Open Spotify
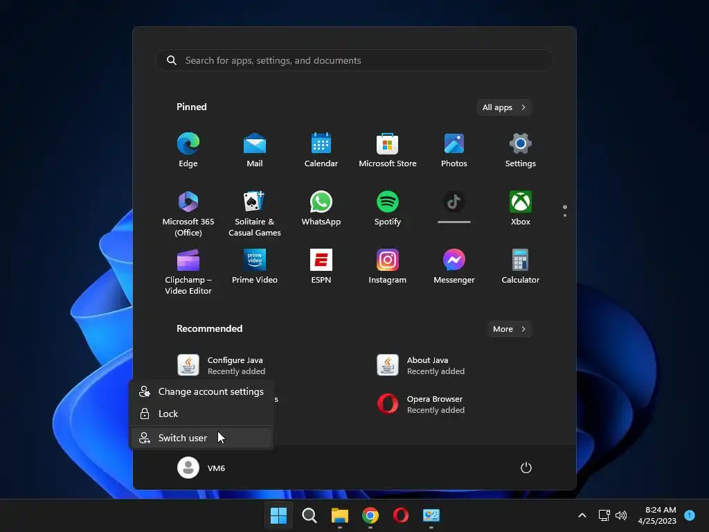The height and width of the screenshot is (532, 709). pyautogui.click(x=388, y=208)
